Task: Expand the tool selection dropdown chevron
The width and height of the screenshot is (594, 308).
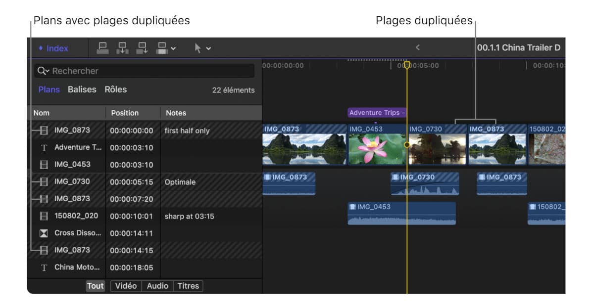Action: 208,48
